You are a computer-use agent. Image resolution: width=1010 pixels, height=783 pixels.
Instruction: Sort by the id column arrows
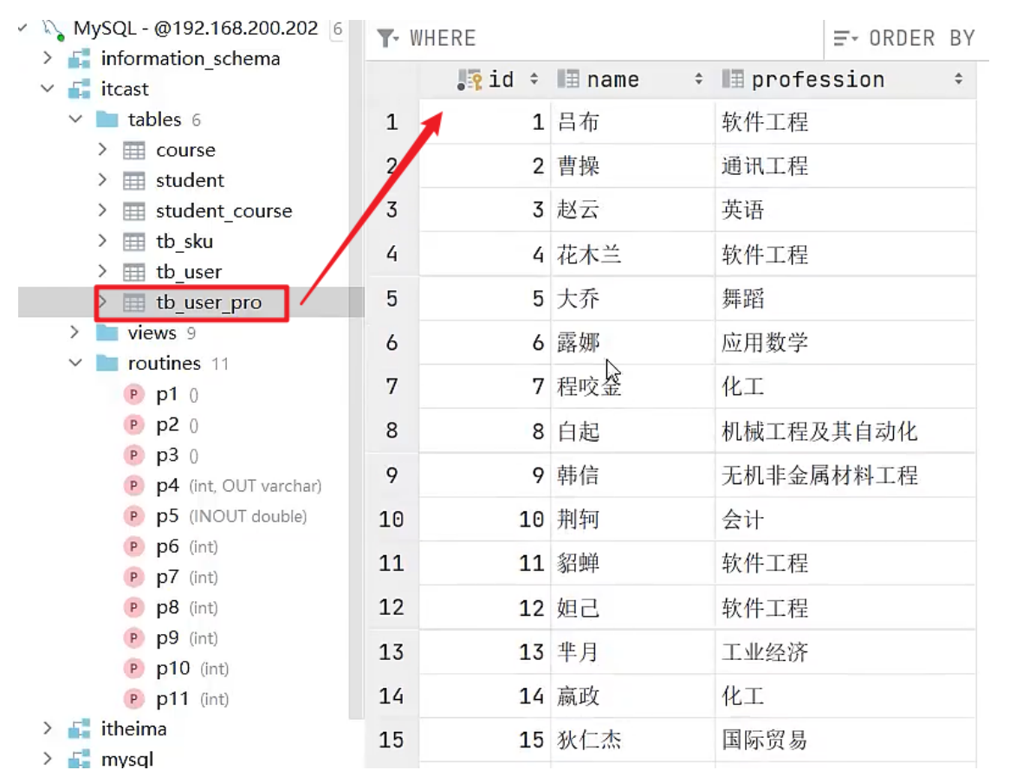pyautogui.click(x=534, y=79)
